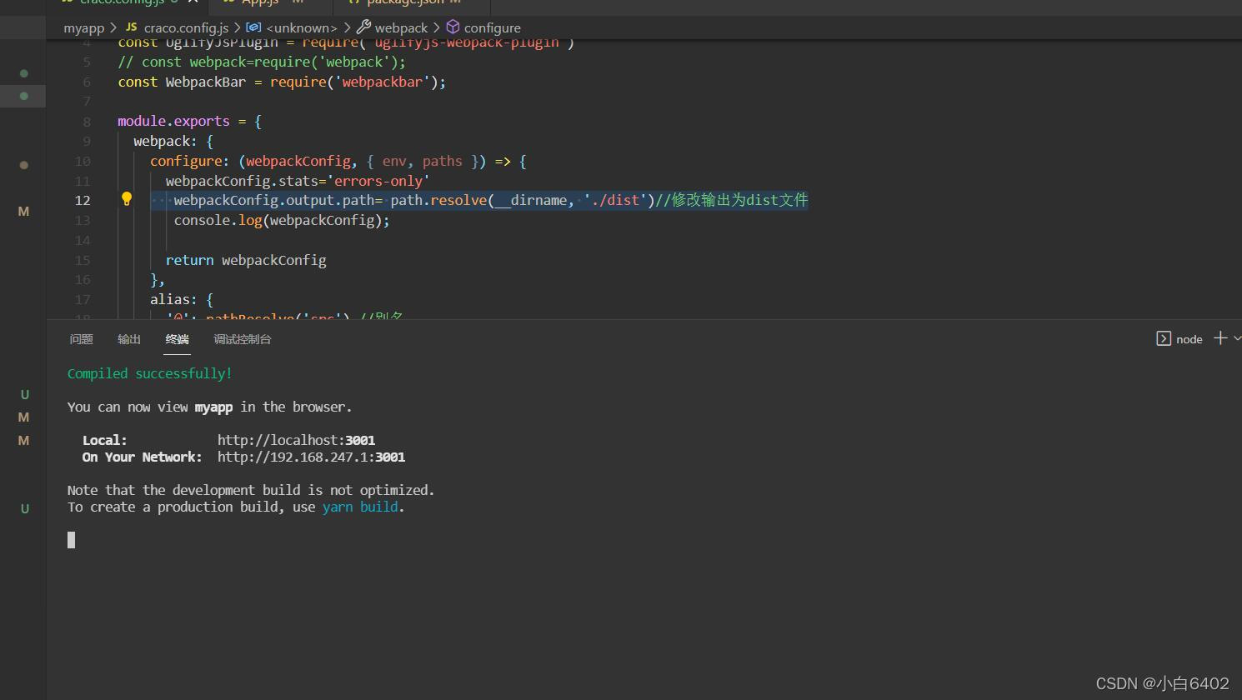1242x700 pixels.
Task: Click the variable icon beside <unknown> breadcrumb
Action: point(253,27)
